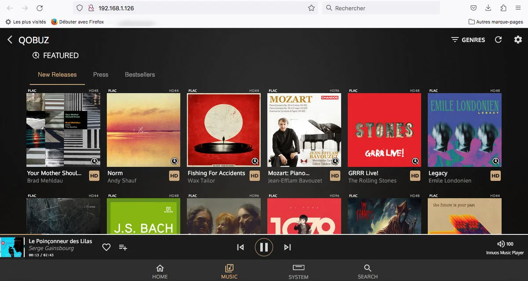
Task: Click the magnifier icon on Fishing For Accidents cover
Action: point(255,161)
